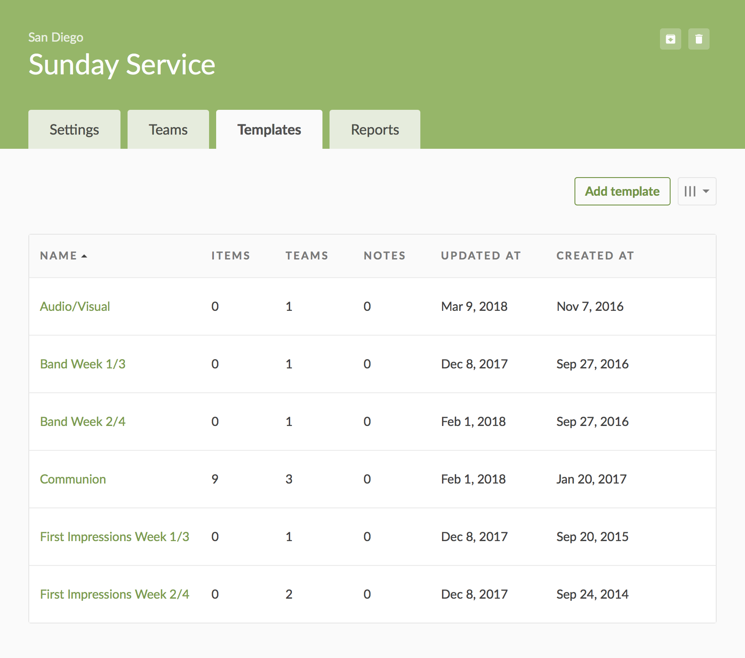Open First Impressions Week 1/3 template
This screenshot has width=745, height=658.
[115, 537]
